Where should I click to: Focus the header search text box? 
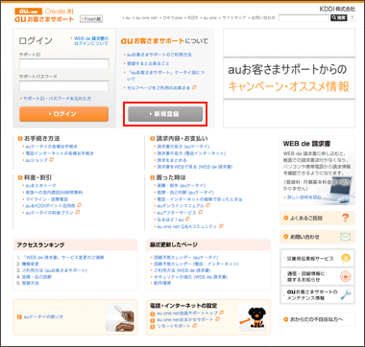tap(304, 18)
